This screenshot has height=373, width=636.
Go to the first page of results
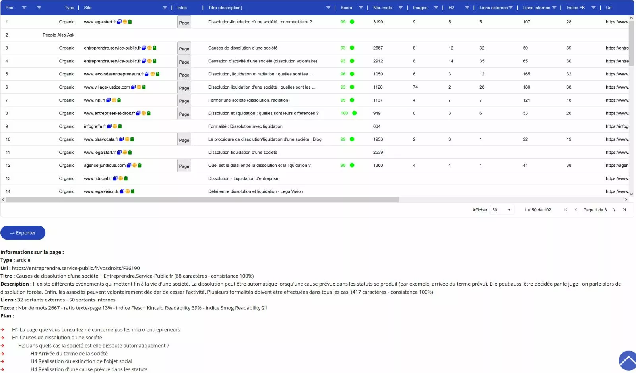(x=566, y=210)
